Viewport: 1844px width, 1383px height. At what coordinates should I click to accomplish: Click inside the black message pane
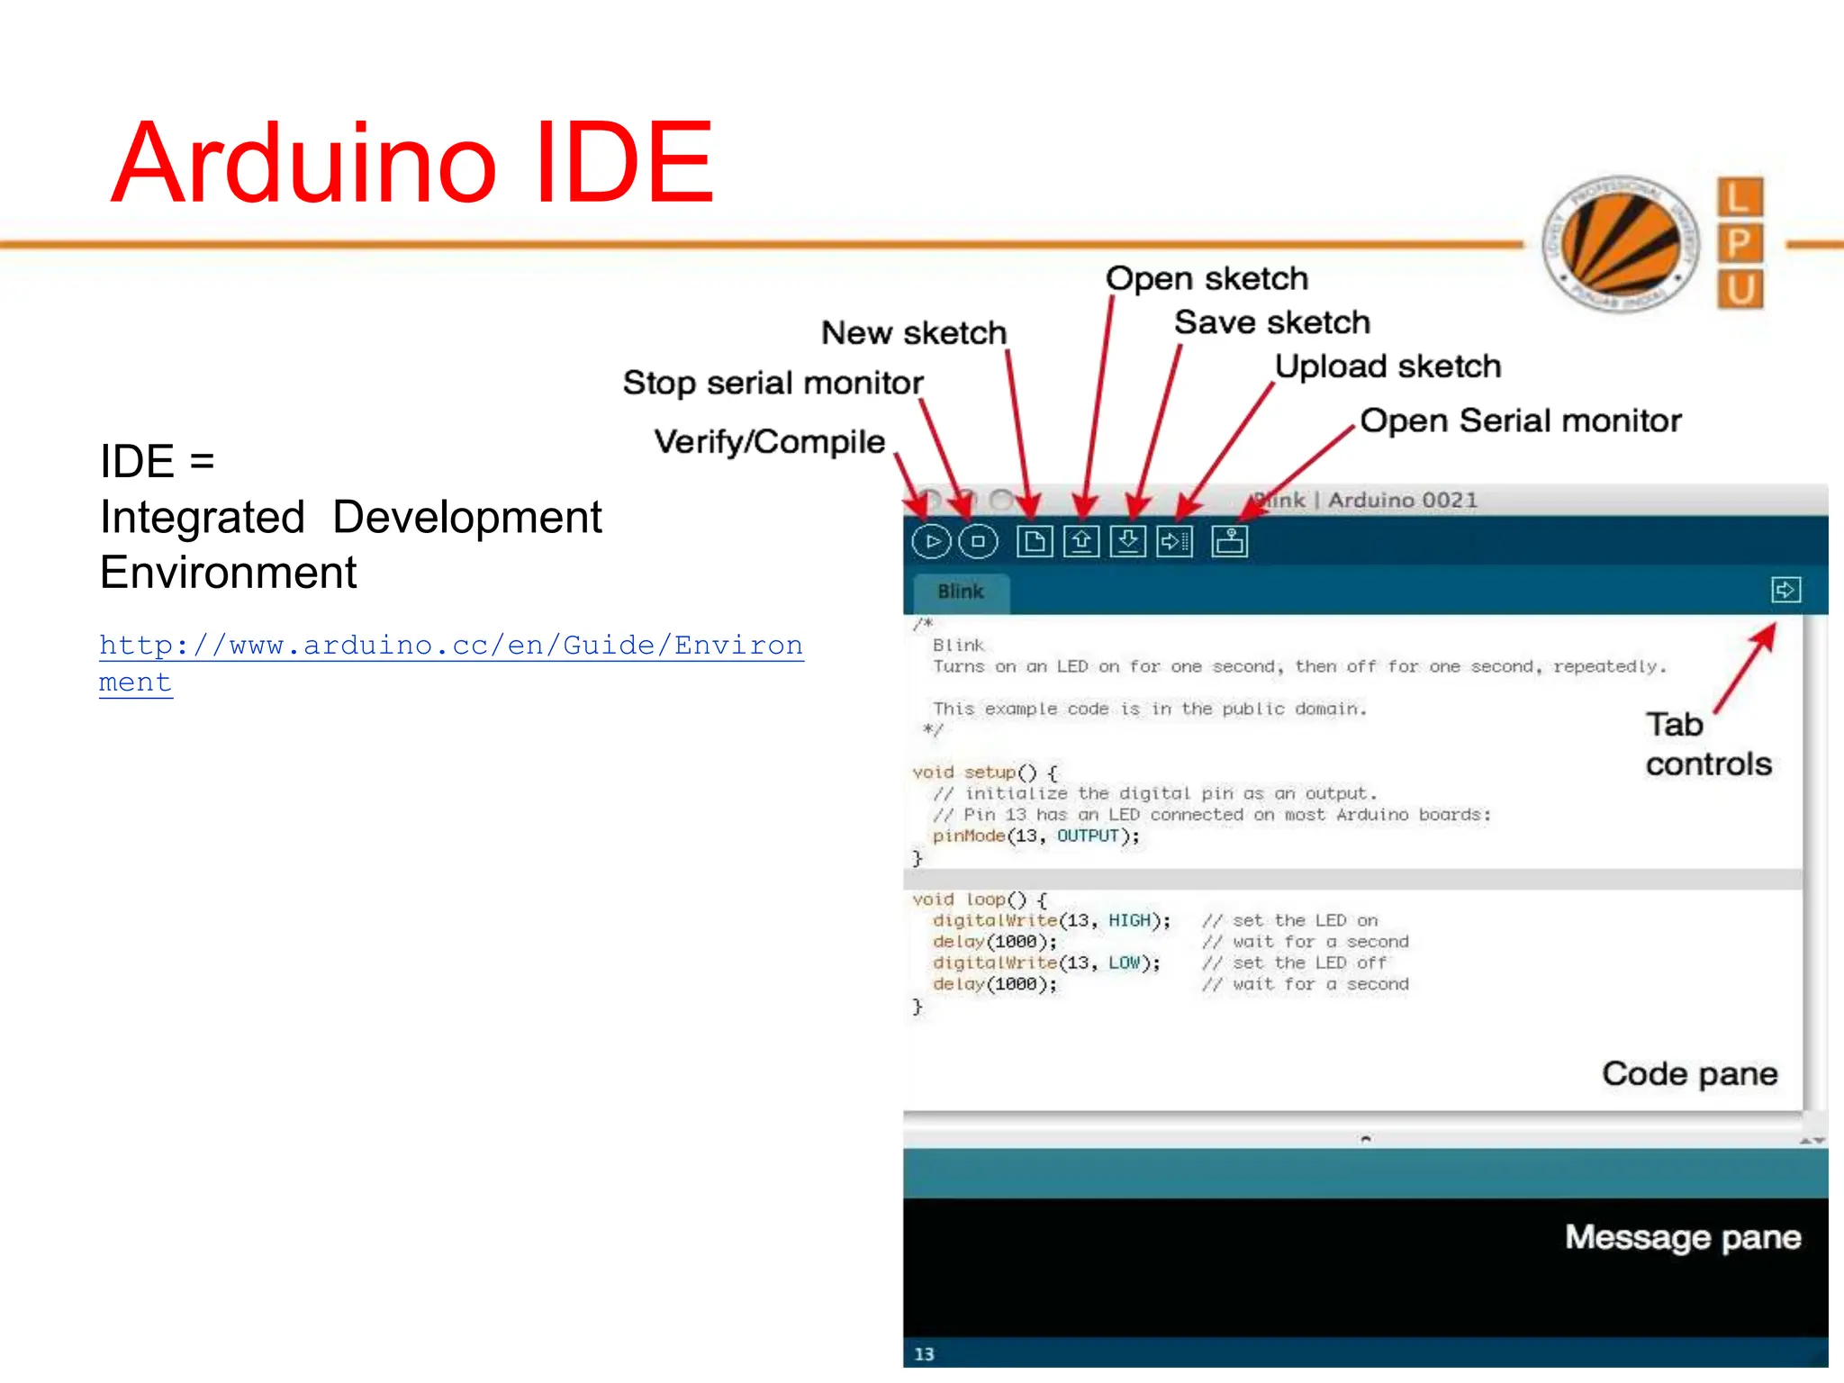pos(1261,1270)
